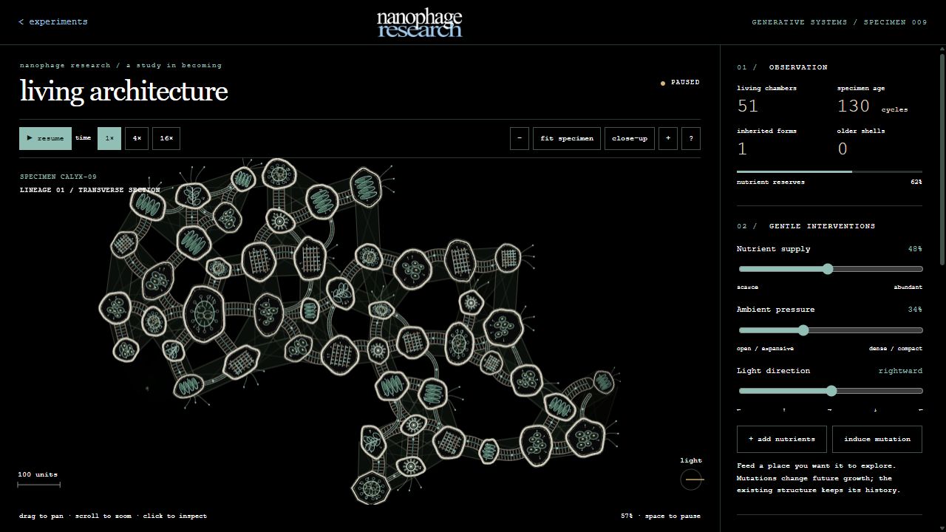Adjust the Nutrient supply slider
Viewport: 946px width, 532px height.
click(830, 269)
